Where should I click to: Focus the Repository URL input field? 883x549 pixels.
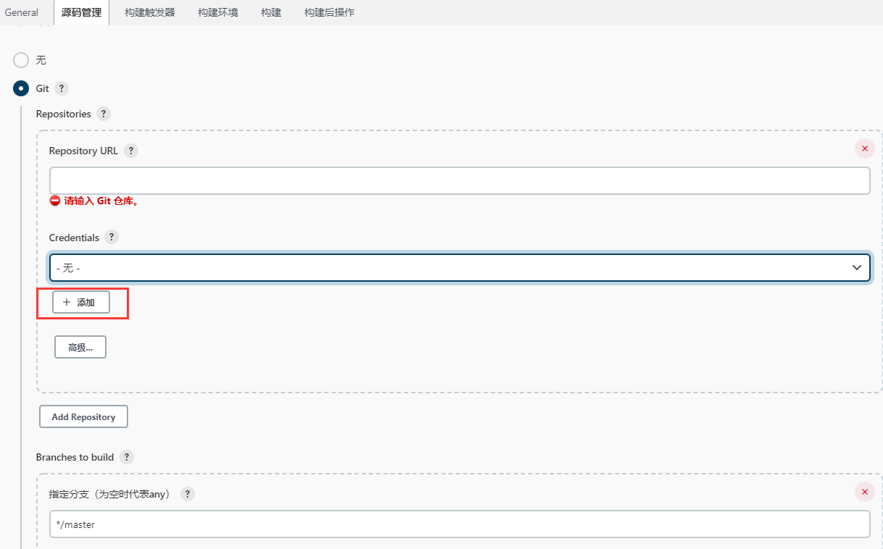460,180
